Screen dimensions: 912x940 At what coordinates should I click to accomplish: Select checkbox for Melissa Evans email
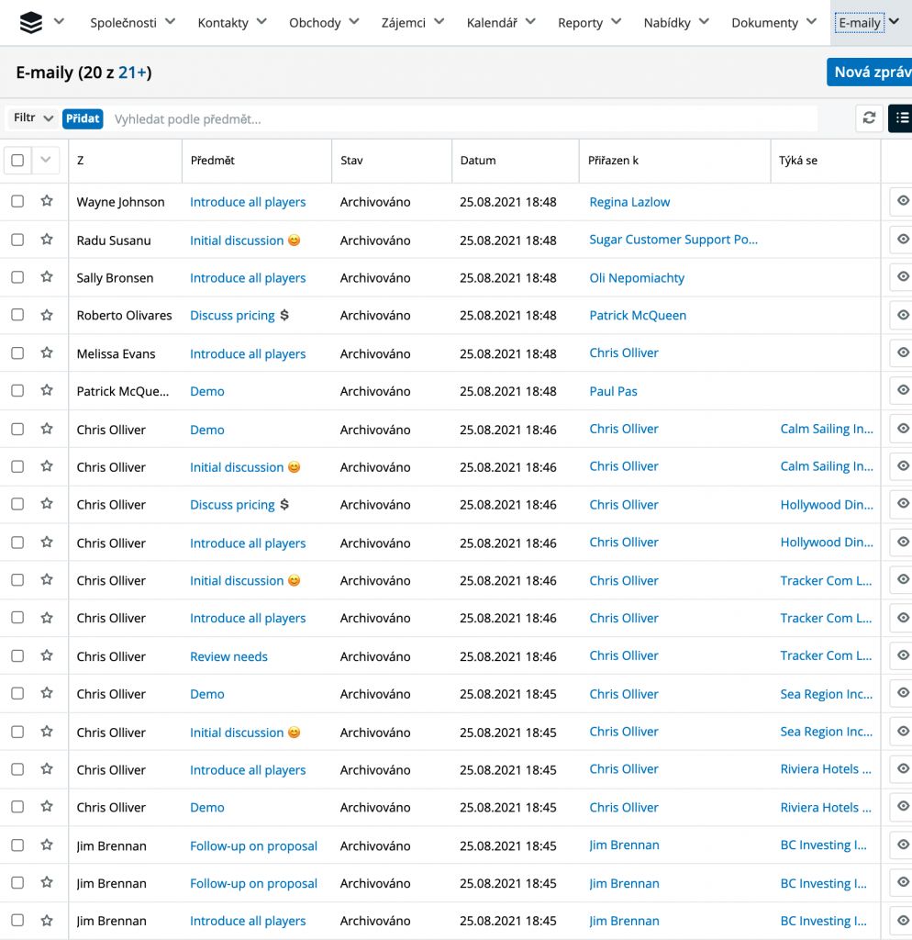click(17, 353)
